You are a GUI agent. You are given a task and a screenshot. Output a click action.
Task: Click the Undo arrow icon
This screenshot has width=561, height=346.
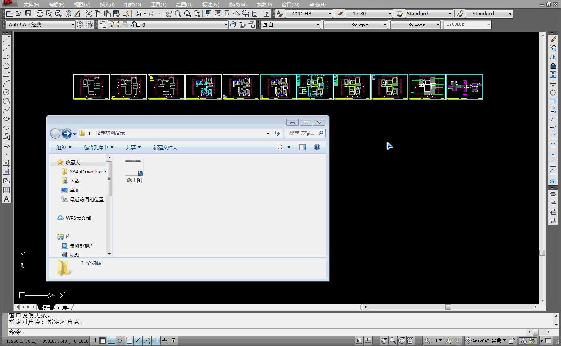pyautogui.click(x=138, y=14)
